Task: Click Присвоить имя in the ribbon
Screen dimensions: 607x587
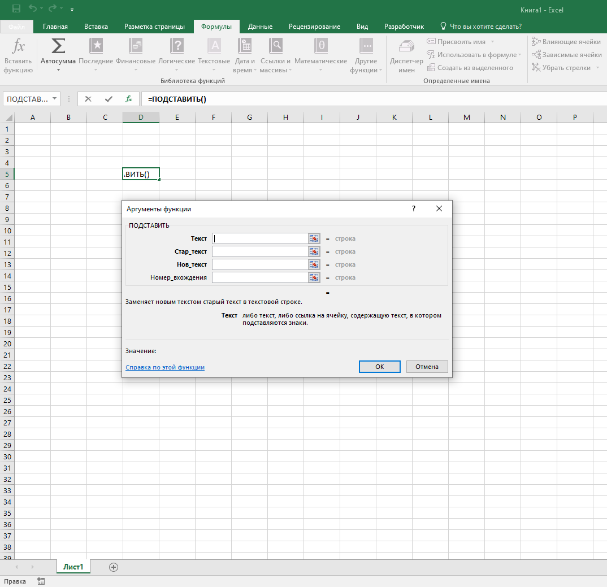Action: coord(461,42)
